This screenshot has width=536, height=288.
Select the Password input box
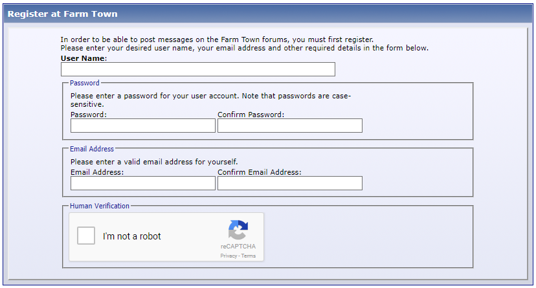143,126
